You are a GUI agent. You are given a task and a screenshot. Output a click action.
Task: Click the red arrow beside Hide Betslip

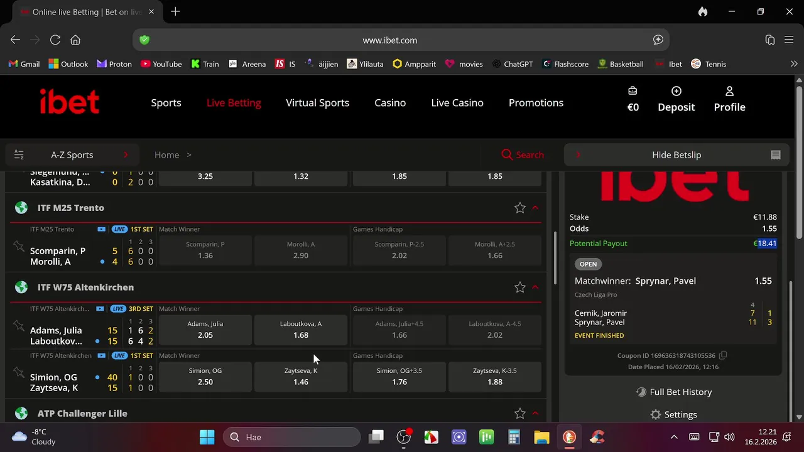[578, 154]
